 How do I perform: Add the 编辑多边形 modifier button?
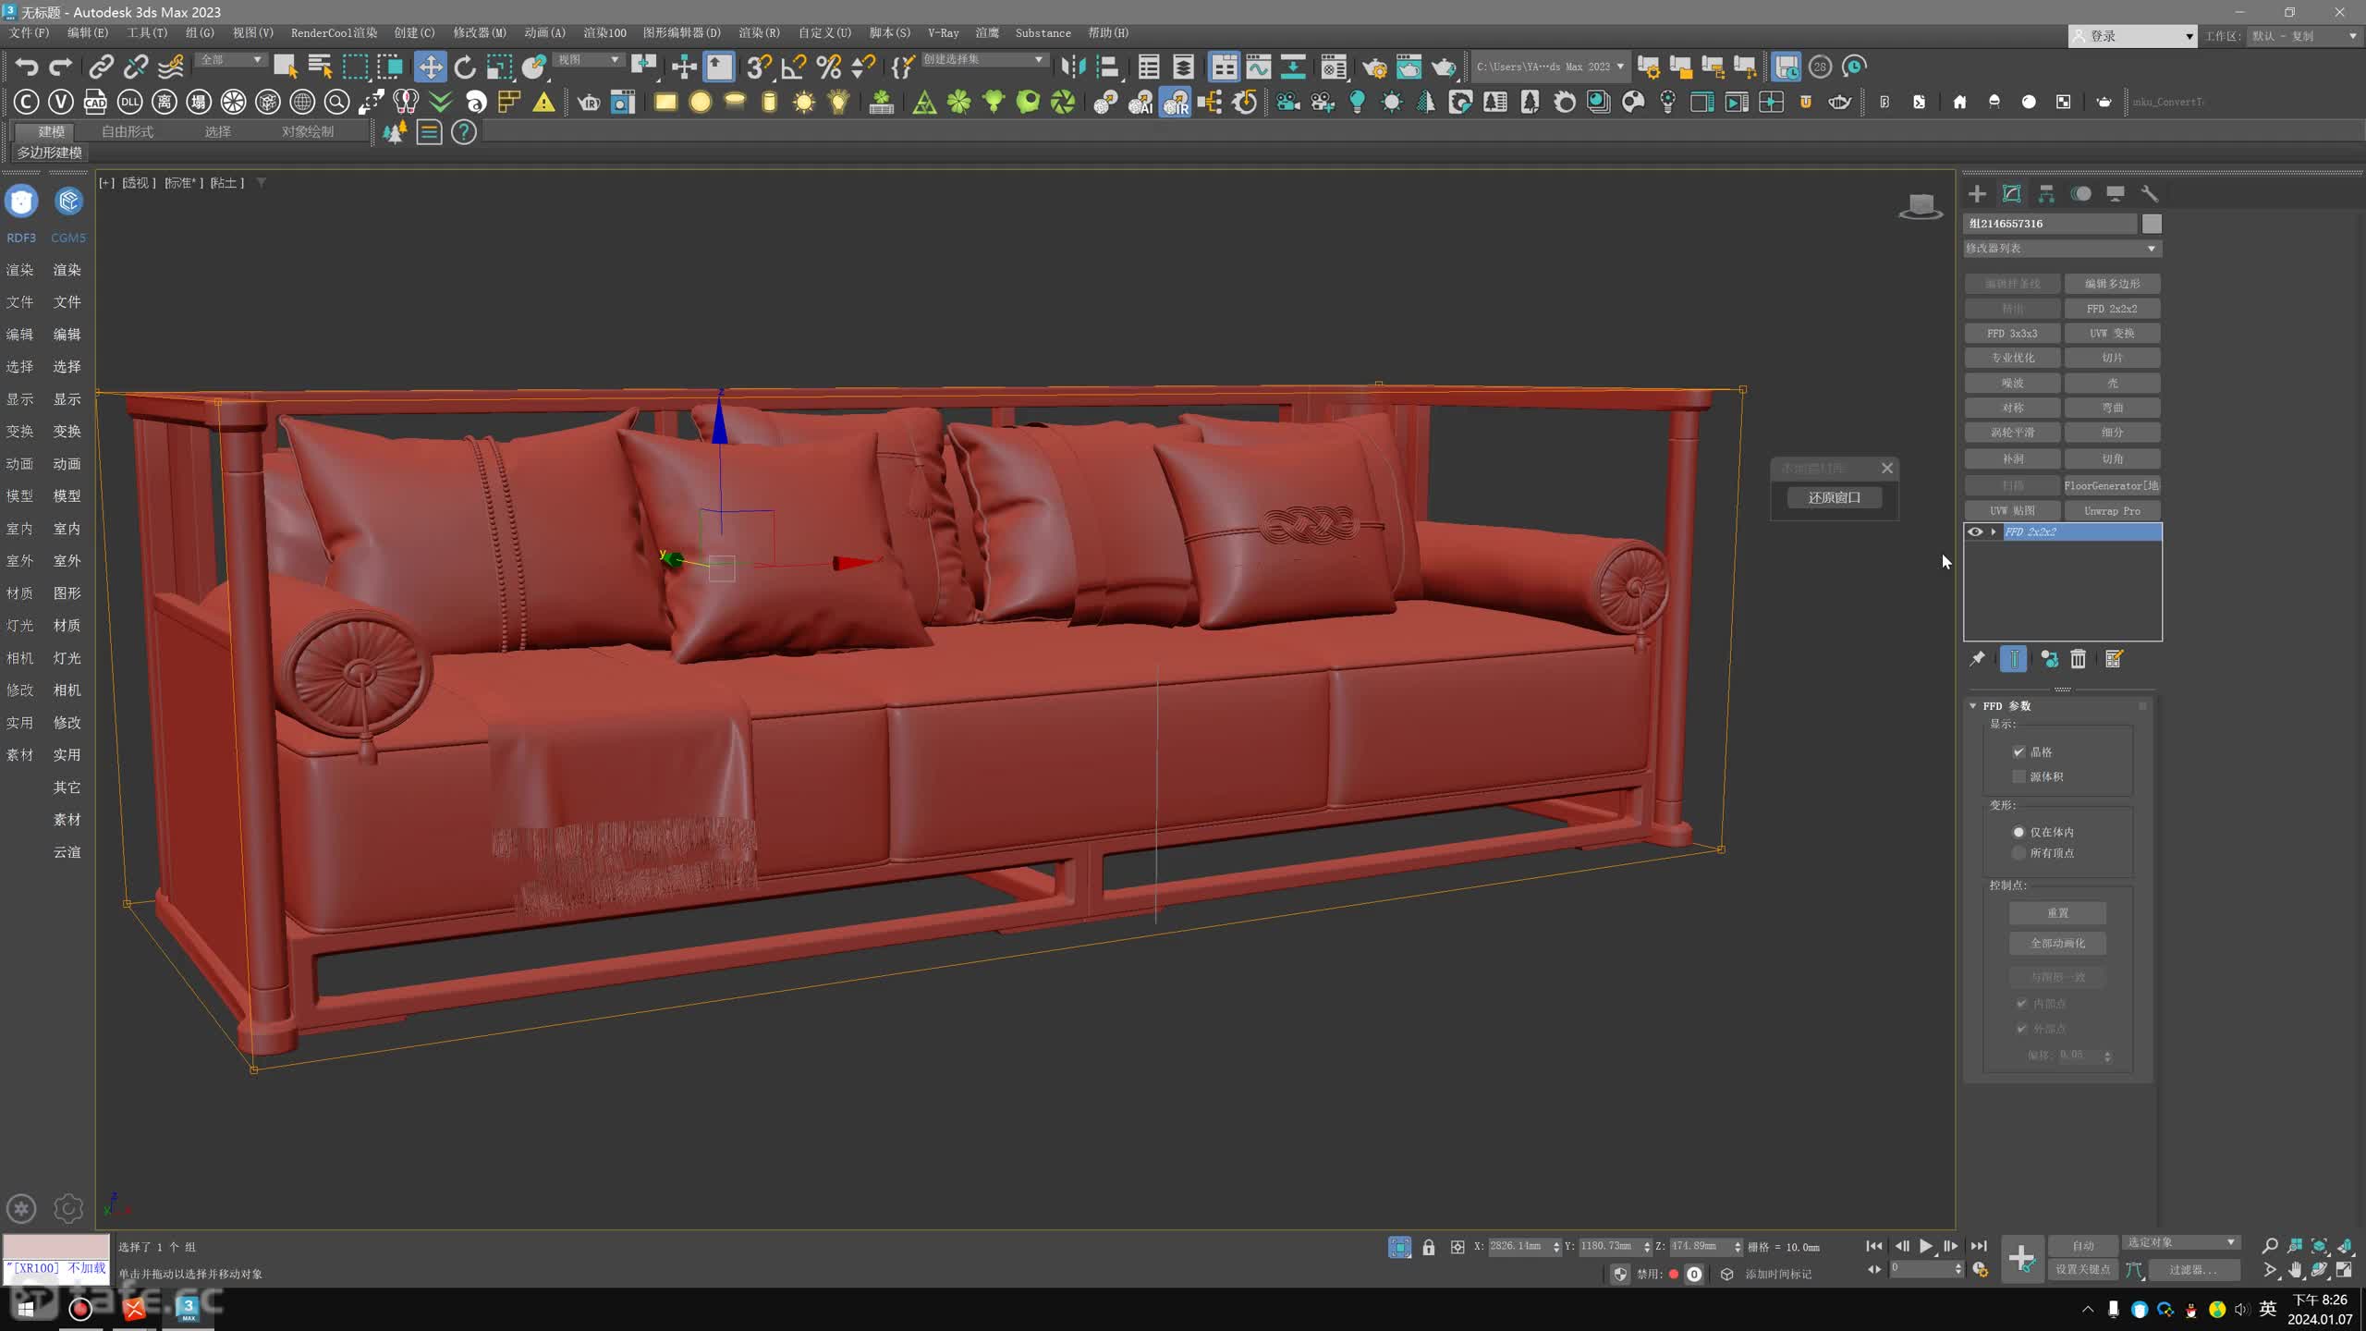tap(2112, 284)
